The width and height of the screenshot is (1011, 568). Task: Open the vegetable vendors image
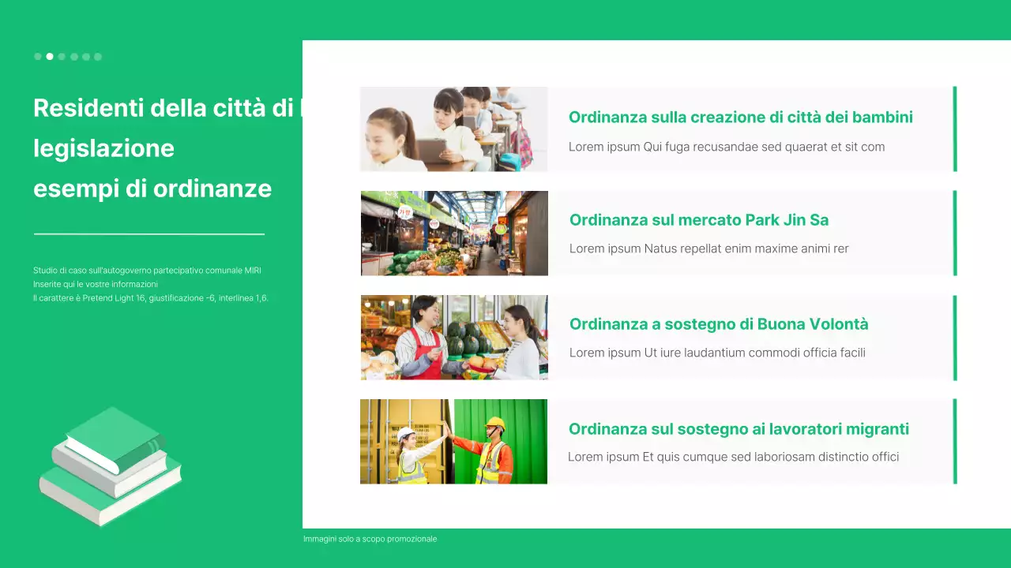[453, 337]
